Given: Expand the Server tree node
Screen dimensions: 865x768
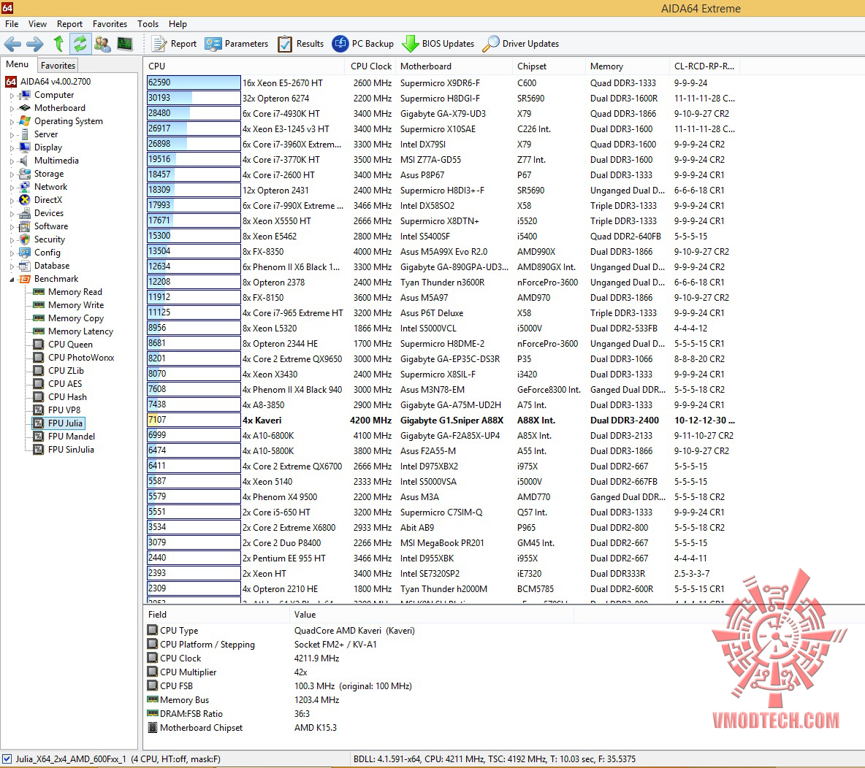Looking at the screenshot, I should click(x=12, y=134).
